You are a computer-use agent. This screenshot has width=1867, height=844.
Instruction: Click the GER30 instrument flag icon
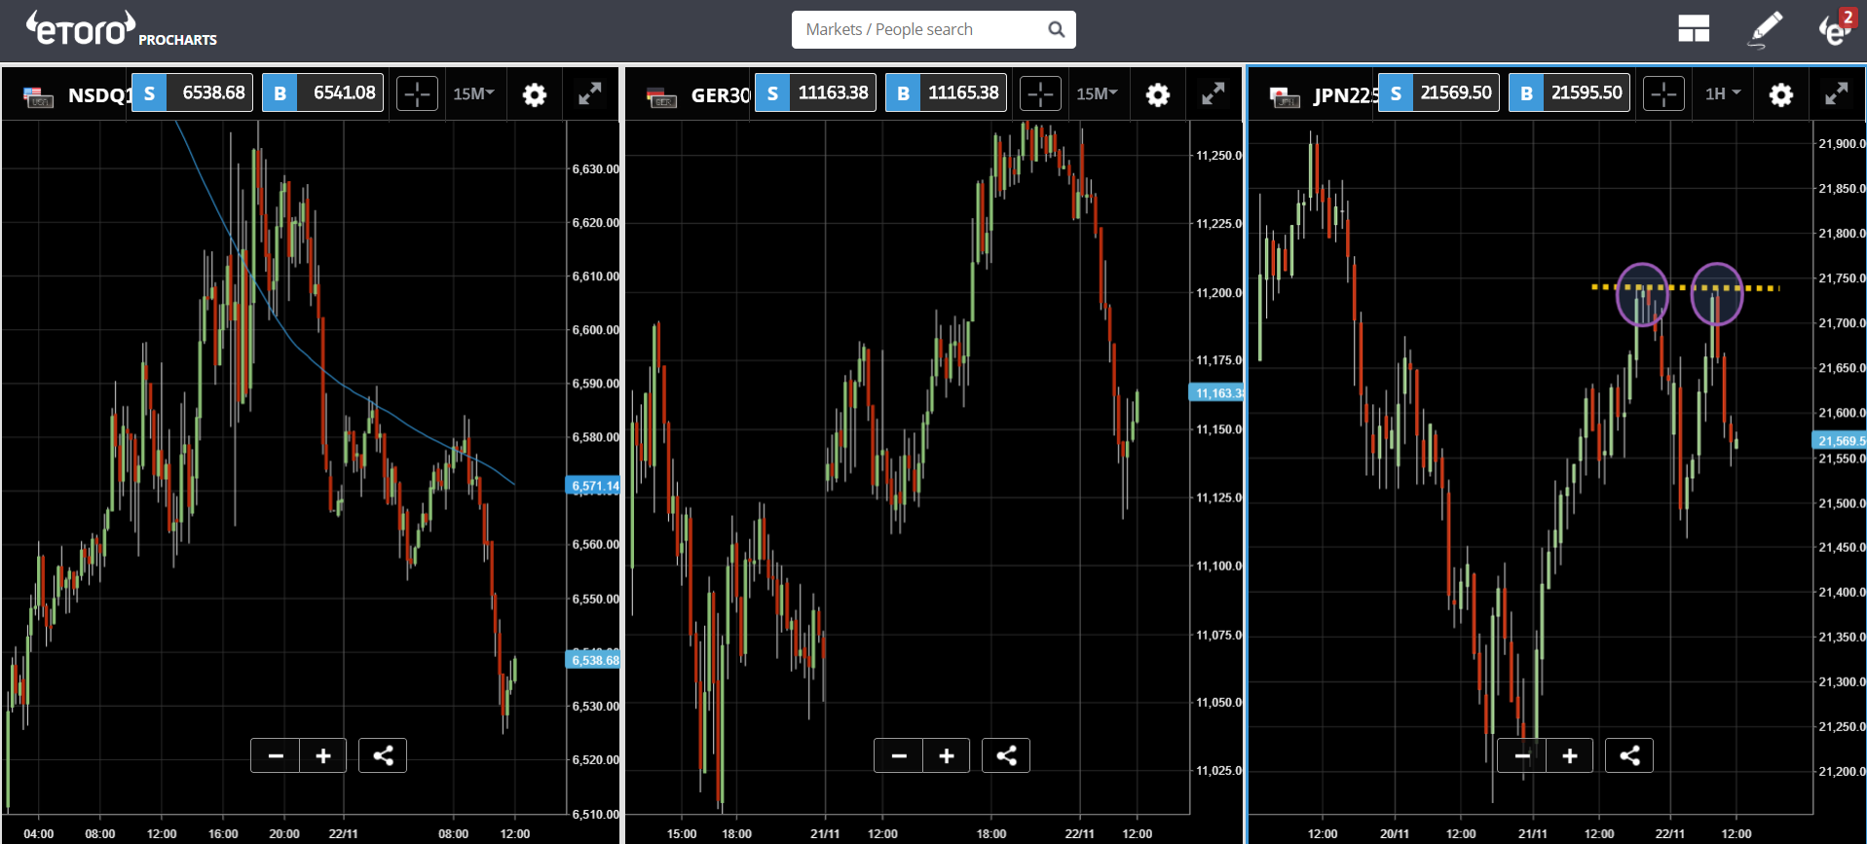coord(661,96)
